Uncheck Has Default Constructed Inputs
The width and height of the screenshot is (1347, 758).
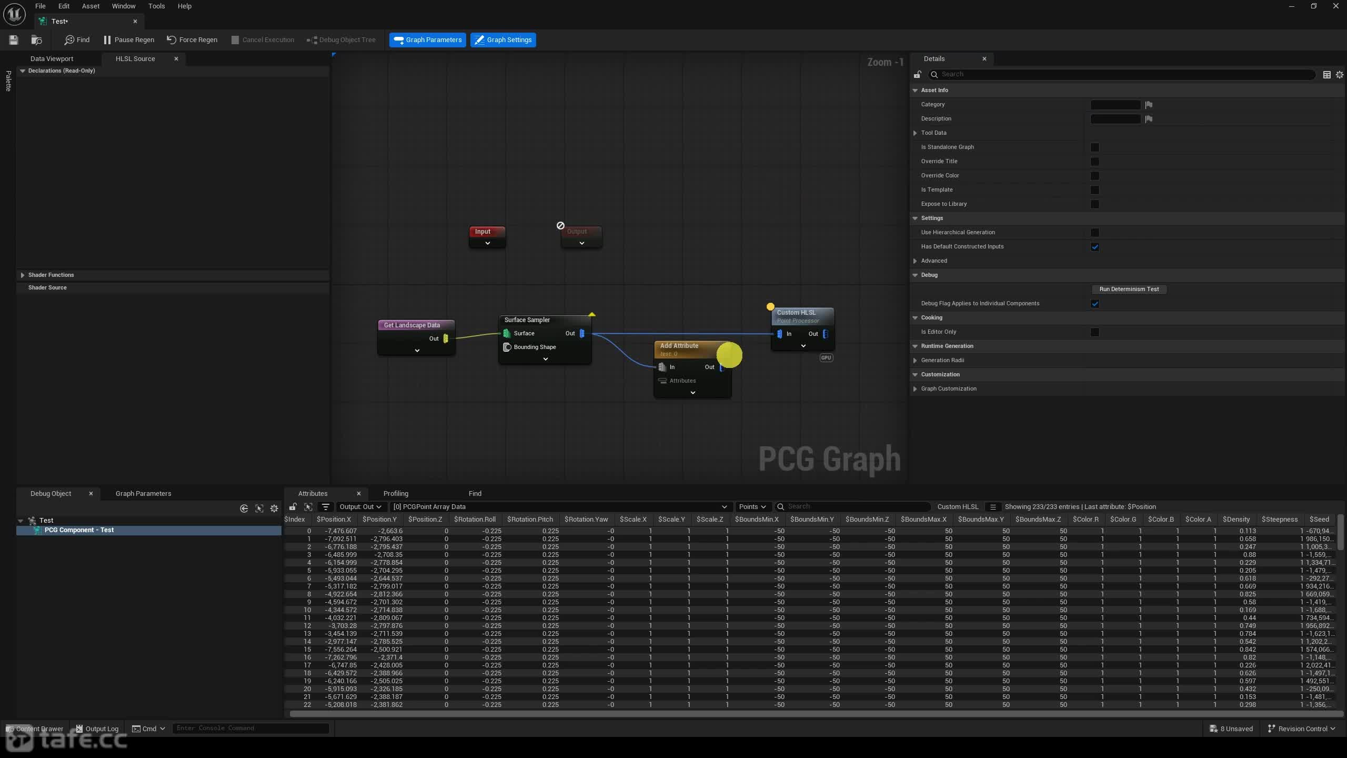(1095, 247)
